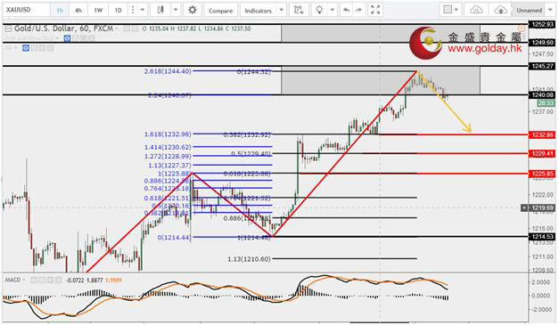Undo last chart action
Viewport: 559px width, 325px height.
(346, 11)
